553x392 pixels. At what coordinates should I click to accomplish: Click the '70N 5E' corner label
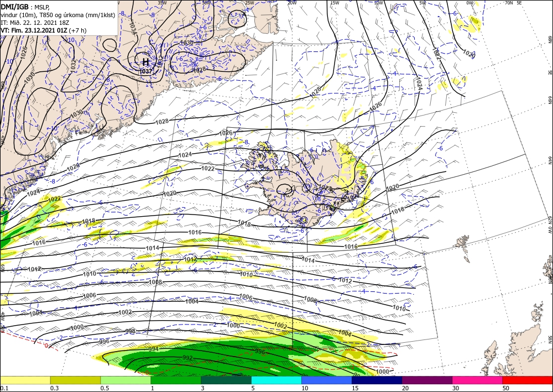[x=513, y=3]
